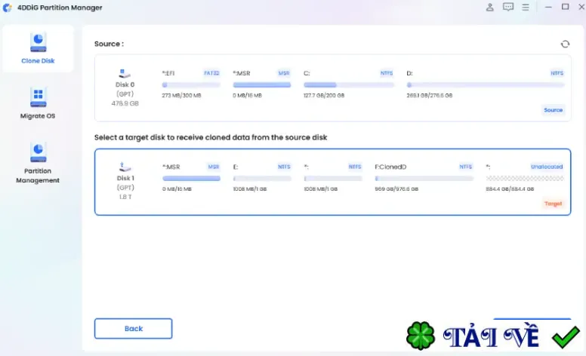Refresh the disk list icon

click(565, 44)
